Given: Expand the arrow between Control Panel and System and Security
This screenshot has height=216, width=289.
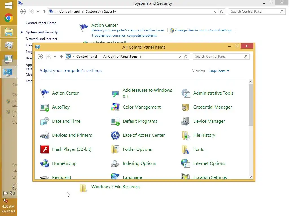Looking at the screenshot, I should pos(83,12).
